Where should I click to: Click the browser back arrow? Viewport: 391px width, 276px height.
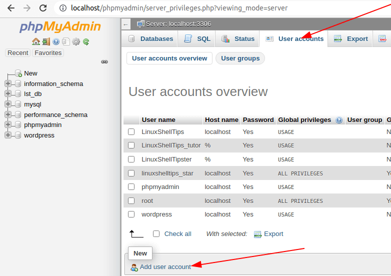coord(11,8)
